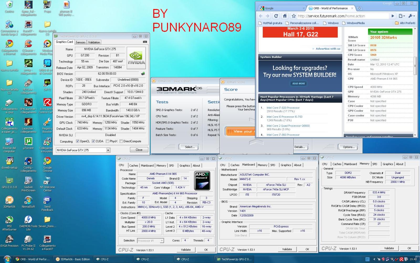Launch DiRT2 desktop icon
This screenshot has height=263, width=420.
tap(47, 85)
